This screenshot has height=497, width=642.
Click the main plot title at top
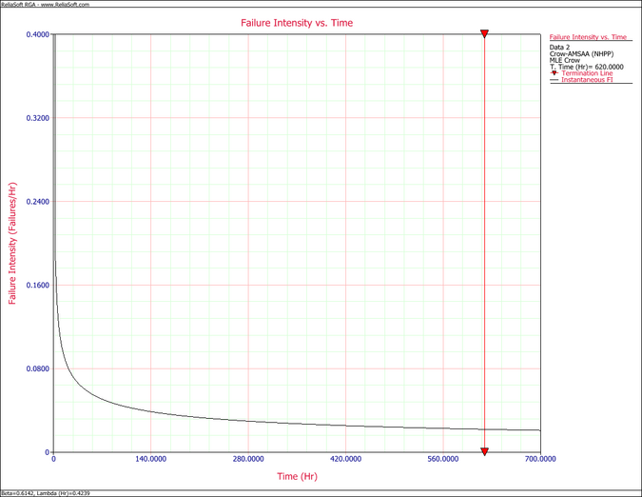pyautogui.click(x=297, y=22)
